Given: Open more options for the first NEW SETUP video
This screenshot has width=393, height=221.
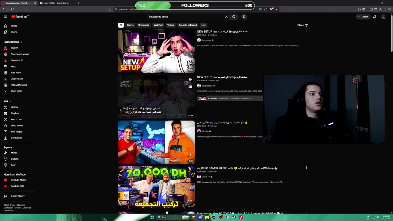Looking at the screenshot, I should point(306,31).
